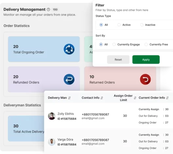The height and width of the screenshot is (154, 173).
Task: Apply the filter with green button
Action: tap(146, 59)
